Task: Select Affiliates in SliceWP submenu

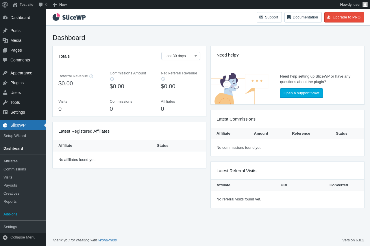Action: pos(10,161)
